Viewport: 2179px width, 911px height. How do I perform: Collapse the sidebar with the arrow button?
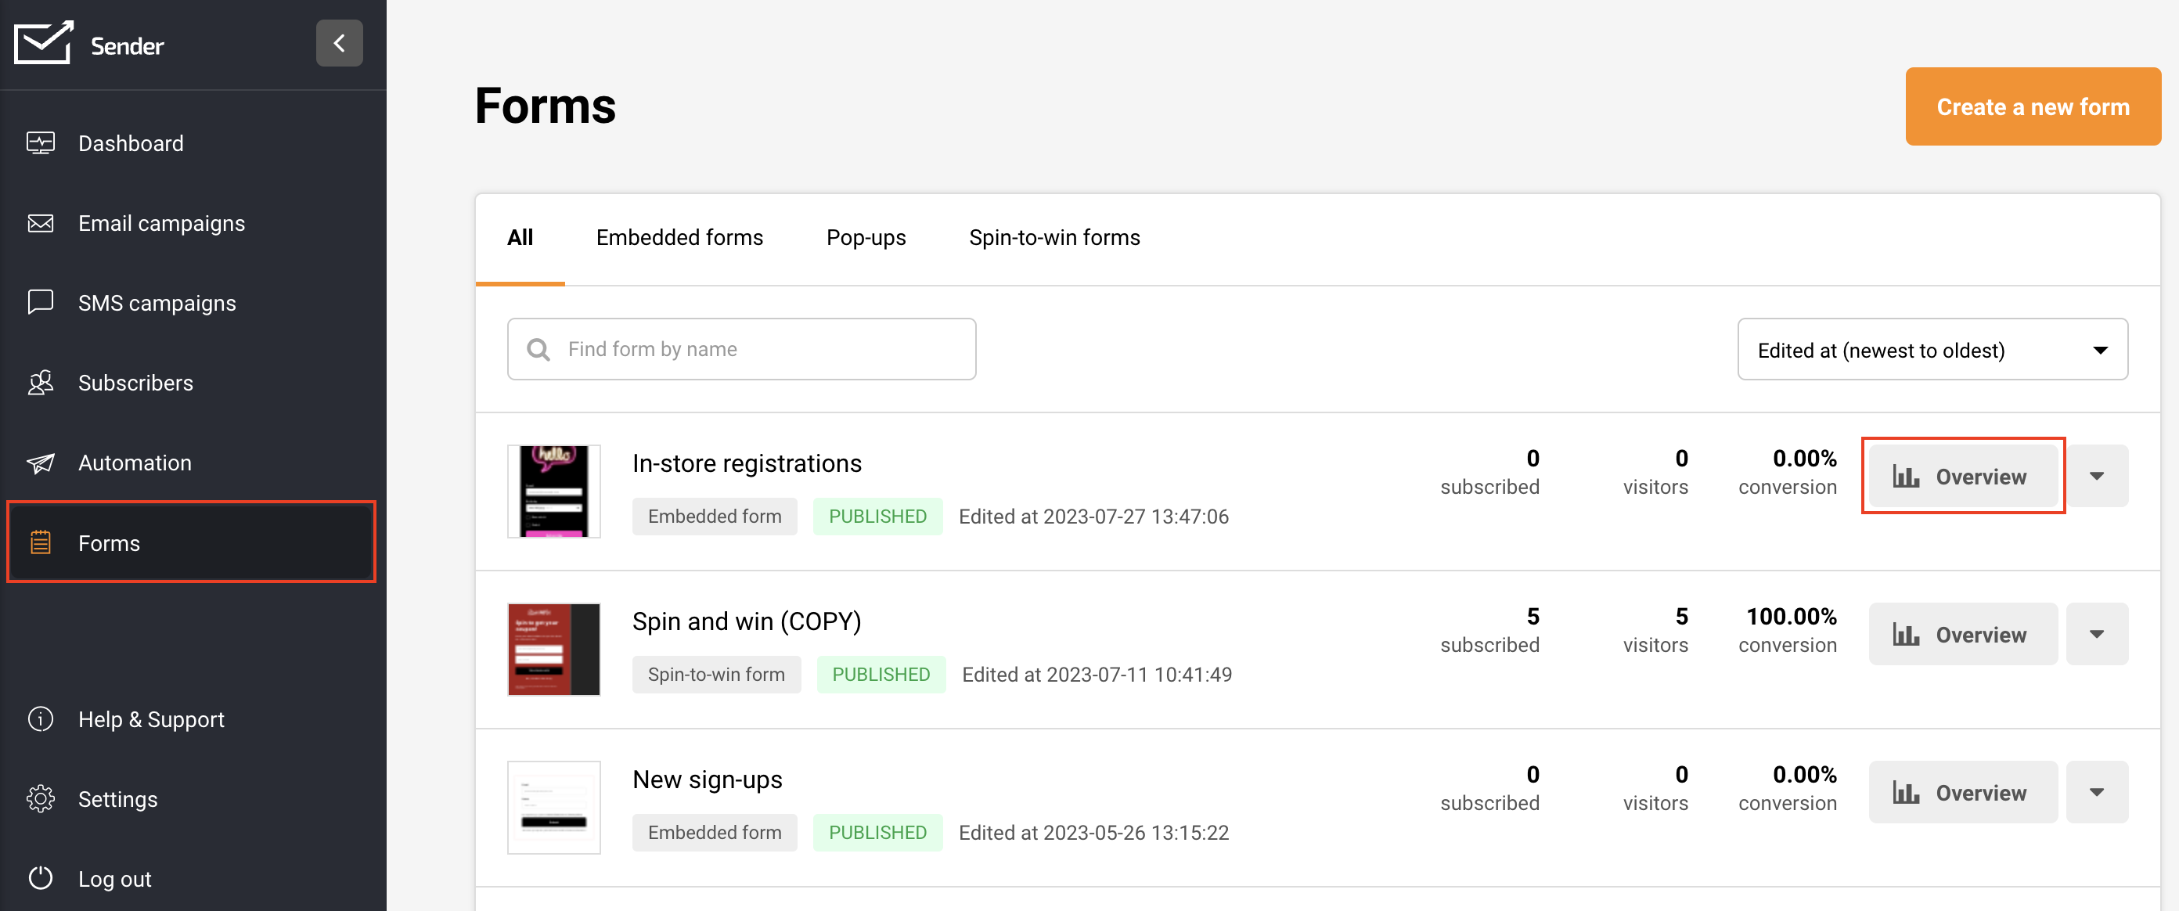tap(339, 43)
